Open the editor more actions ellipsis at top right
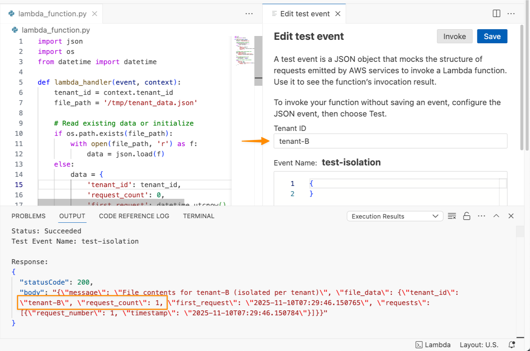 click(511, 14)
